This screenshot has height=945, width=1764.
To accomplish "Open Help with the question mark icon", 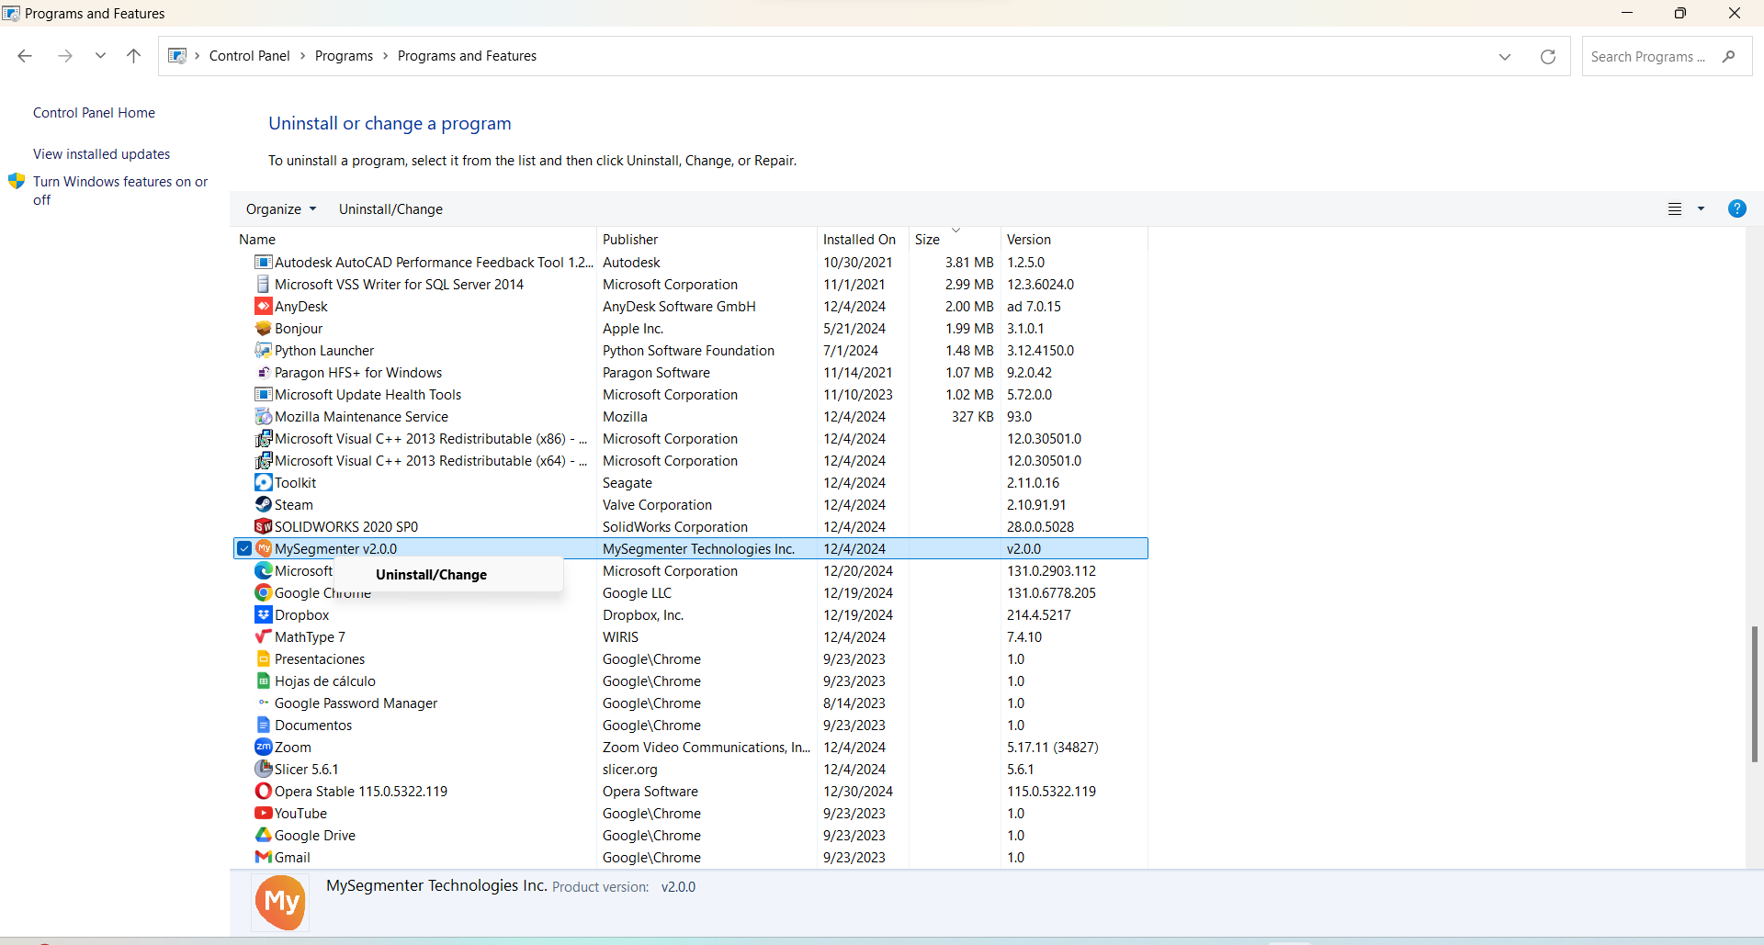I will click(1737, 208).
